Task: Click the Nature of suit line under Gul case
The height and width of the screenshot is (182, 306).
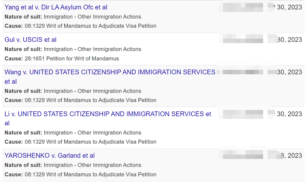Action: (x=73, y=49)
